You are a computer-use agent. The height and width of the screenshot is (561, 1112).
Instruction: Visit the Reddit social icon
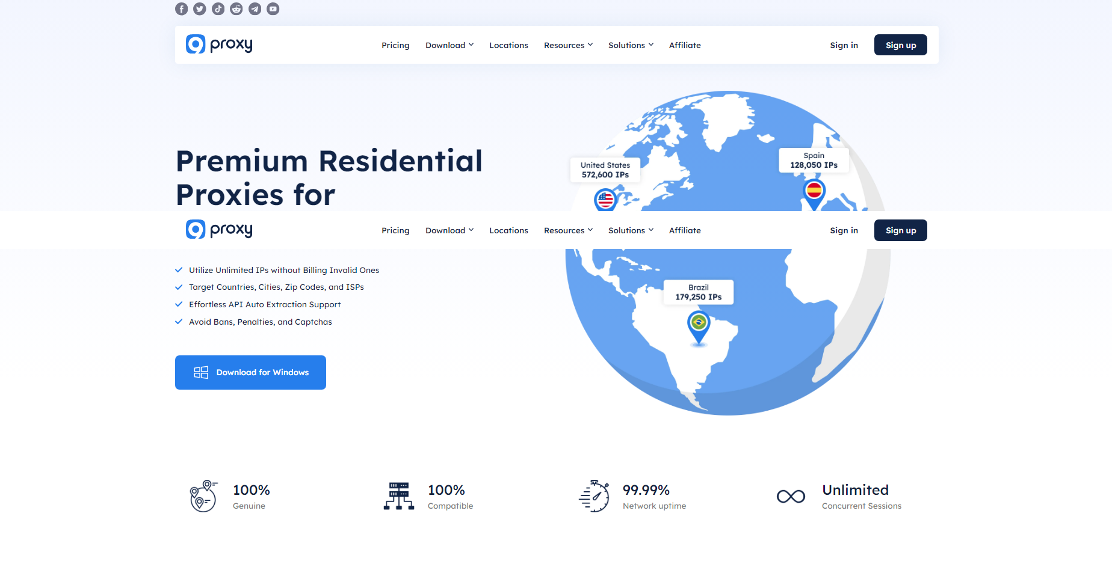click(236, 9)
